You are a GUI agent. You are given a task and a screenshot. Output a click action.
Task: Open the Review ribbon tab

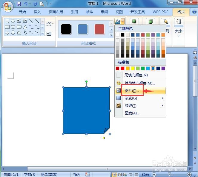pos(104,12)
